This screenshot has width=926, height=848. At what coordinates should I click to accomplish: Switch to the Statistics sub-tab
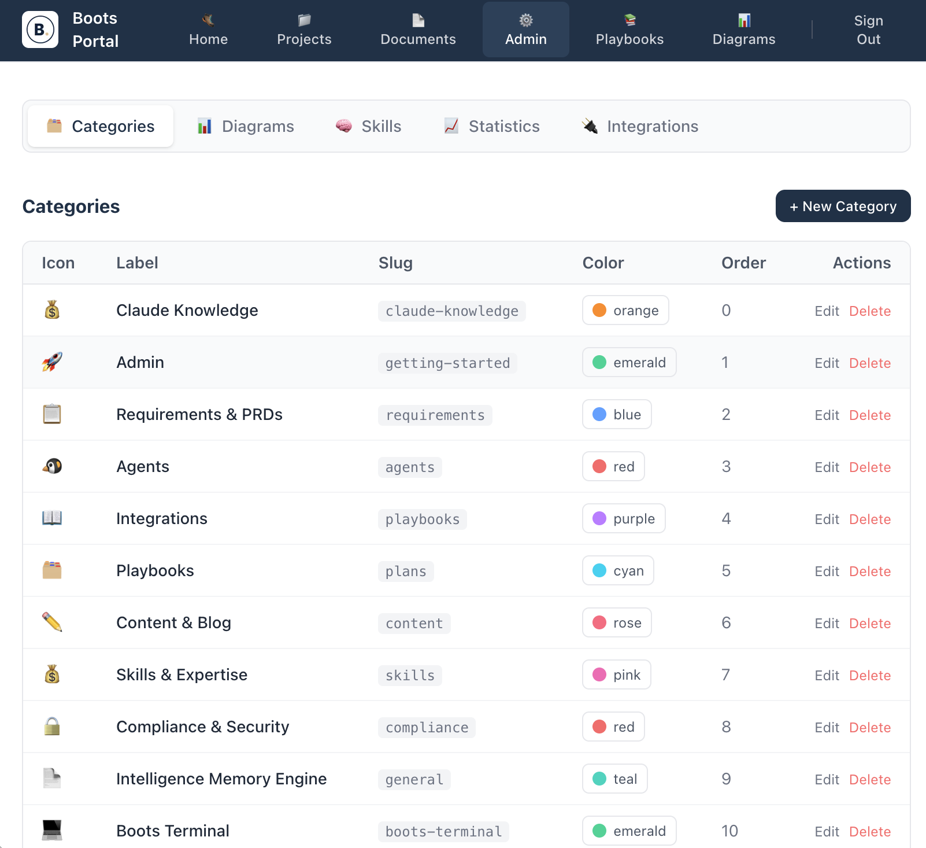(x=492, y=126)
